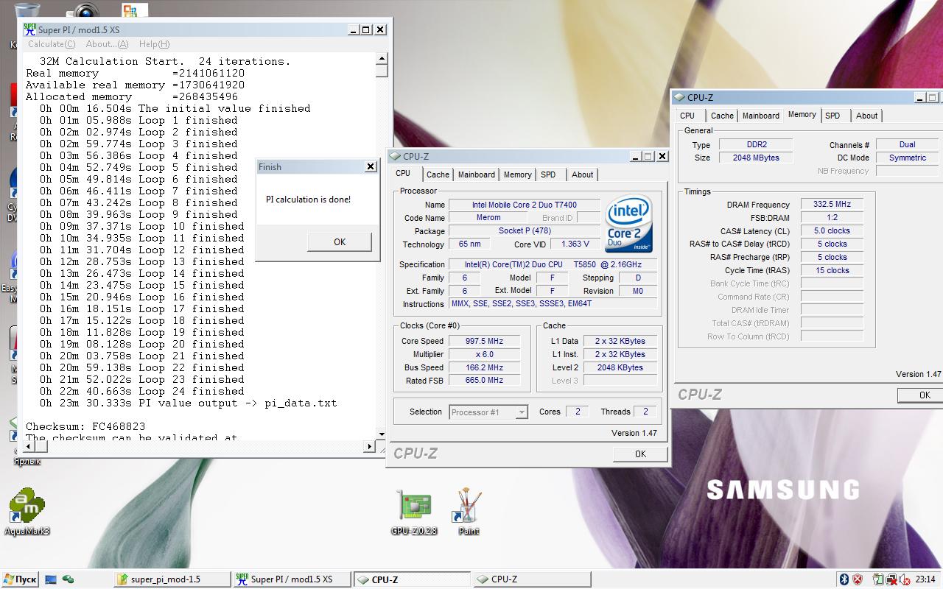The width and height of the screenshot is (943, 589).
Task: Select the CPU tab in front CPU-Z
Action: [x=403, y=174]
